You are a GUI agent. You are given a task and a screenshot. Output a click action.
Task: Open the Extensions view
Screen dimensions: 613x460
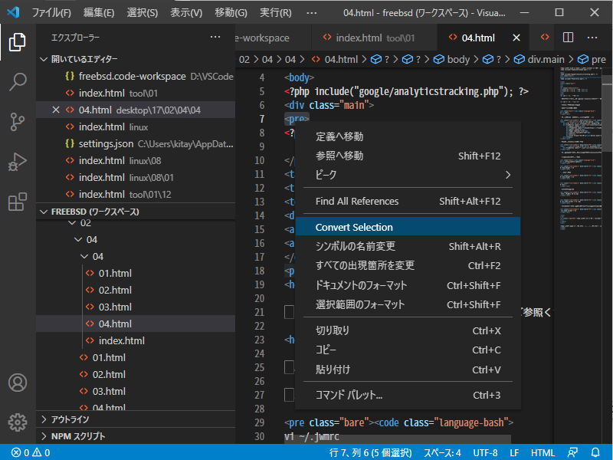tap(18, 202)
